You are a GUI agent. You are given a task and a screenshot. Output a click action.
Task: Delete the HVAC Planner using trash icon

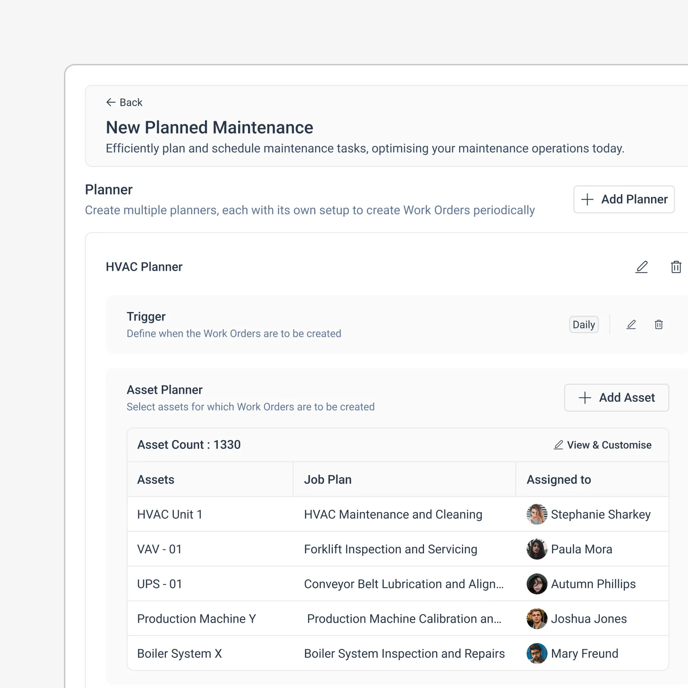click(676, 267)
